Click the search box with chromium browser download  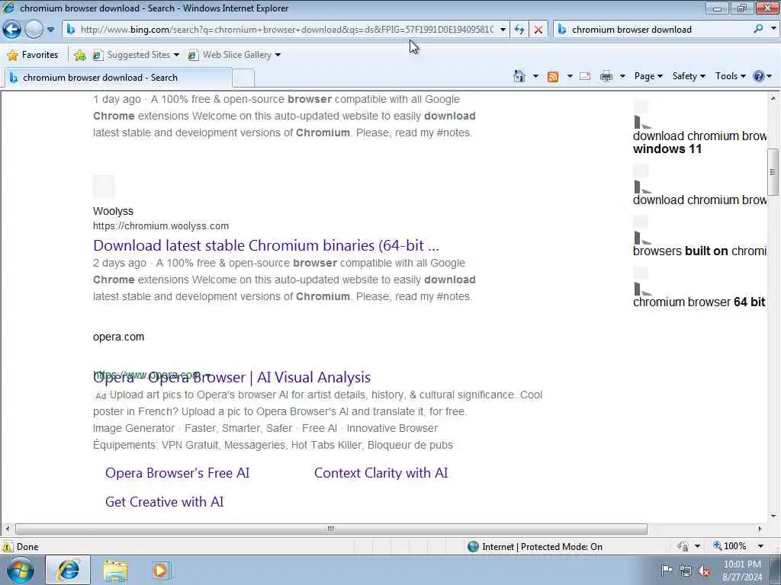pos(657,30)
